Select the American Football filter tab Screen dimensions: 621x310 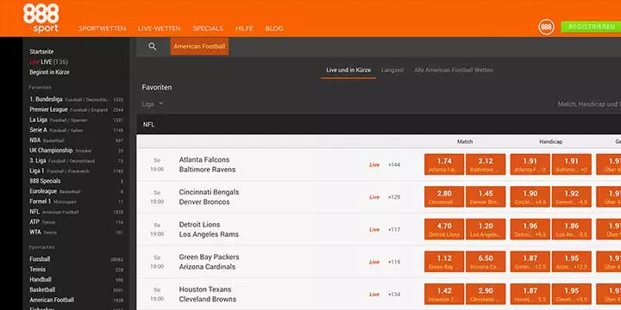[x=199, y=46]
